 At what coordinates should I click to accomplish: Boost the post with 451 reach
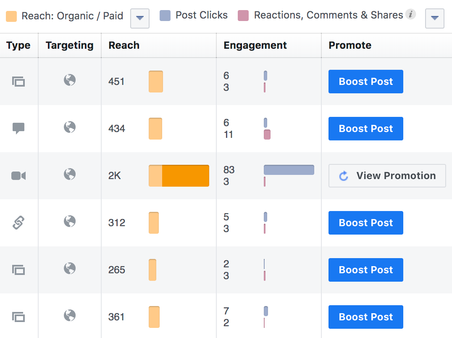click(x=365, y=82)
